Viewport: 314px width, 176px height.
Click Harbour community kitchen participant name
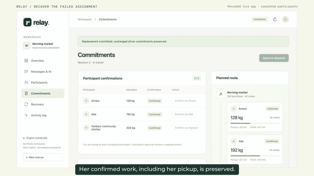coord(104,128)
